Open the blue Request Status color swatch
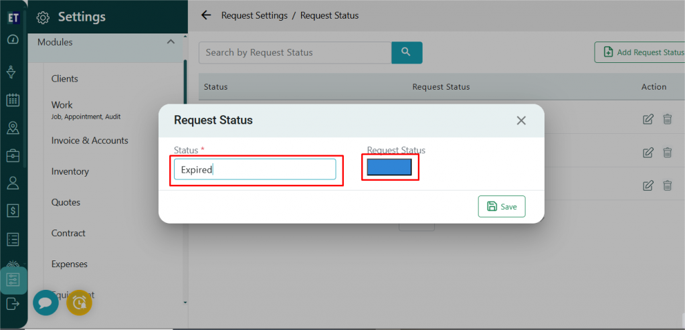685x330 pixels. tap(389, 167)
